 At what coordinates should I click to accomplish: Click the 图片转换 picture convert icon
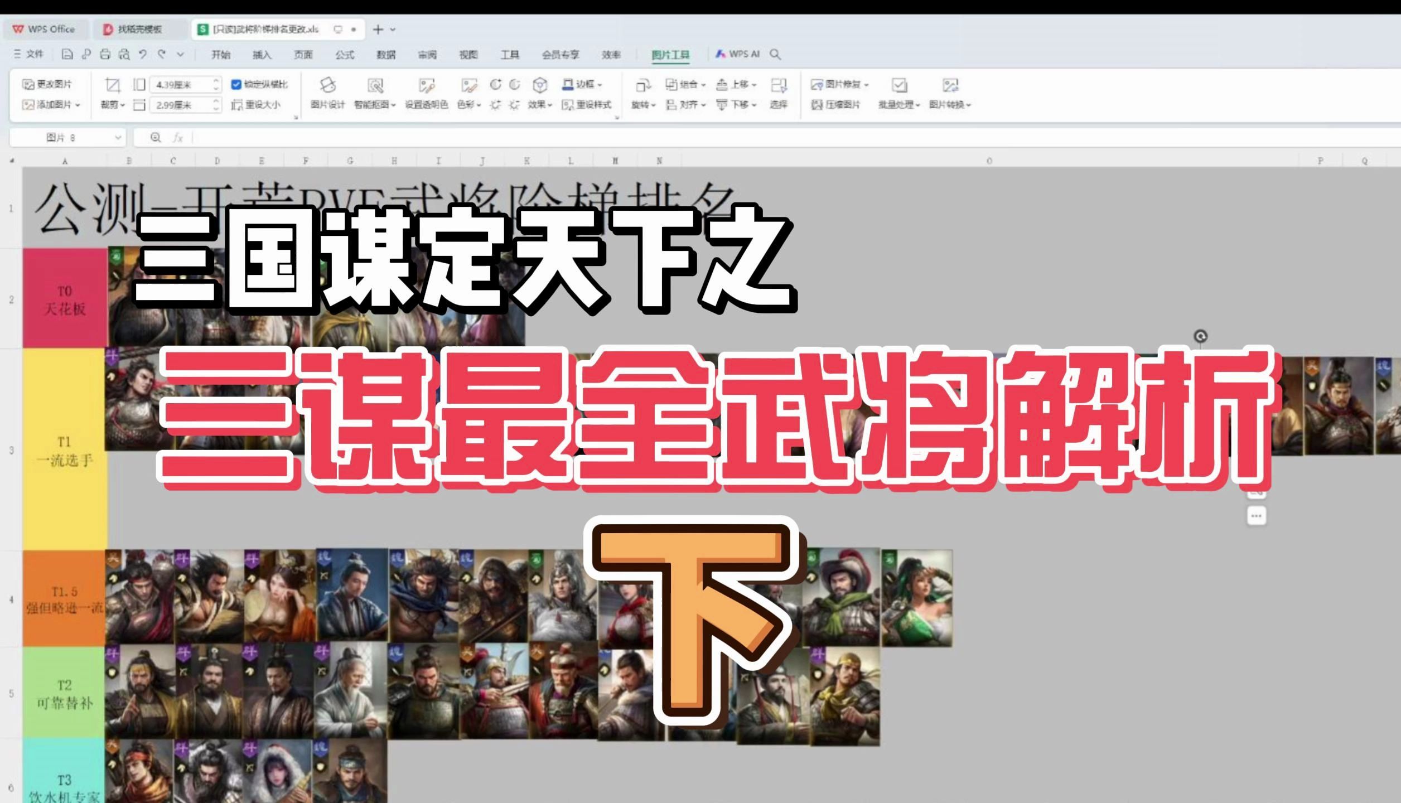[950, 85]
